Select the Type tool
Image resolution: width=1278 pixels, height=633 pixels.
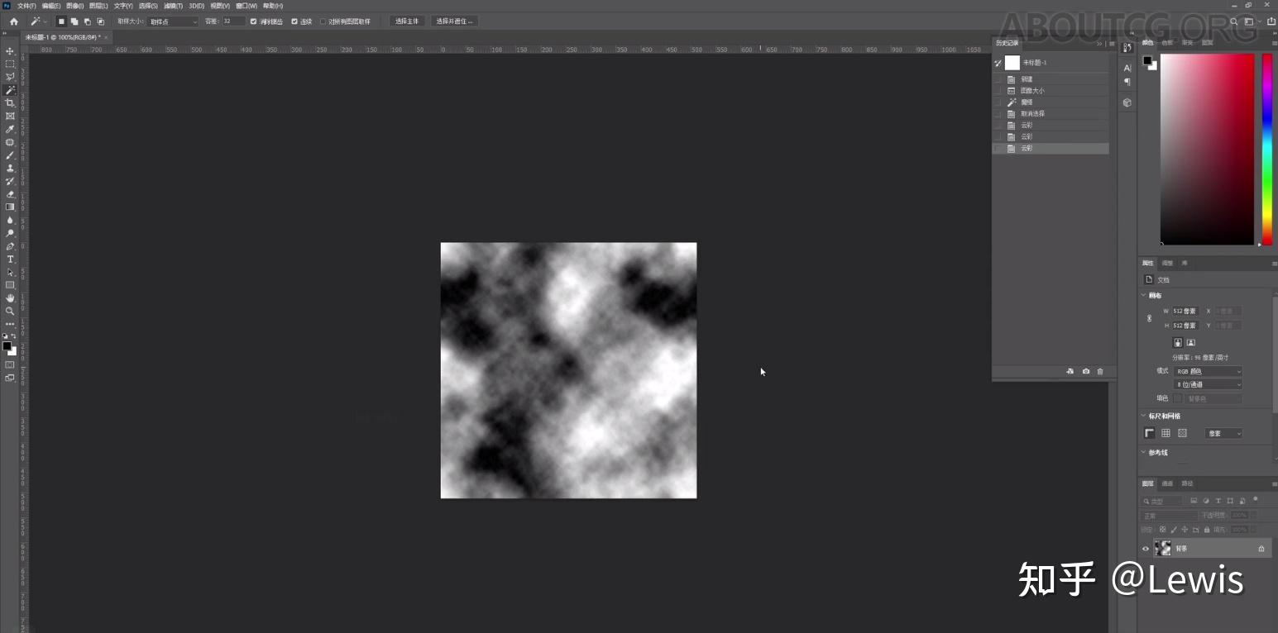click(9, 258)
